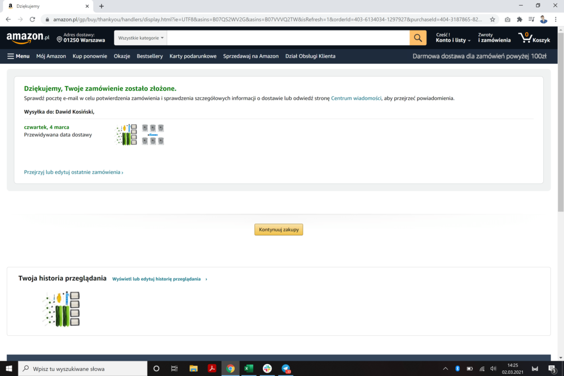The image size is (564, 376).
Task: Click Przejrzyj lub edytuj ostatnie zamówienia link
Action: coord(73,172)
